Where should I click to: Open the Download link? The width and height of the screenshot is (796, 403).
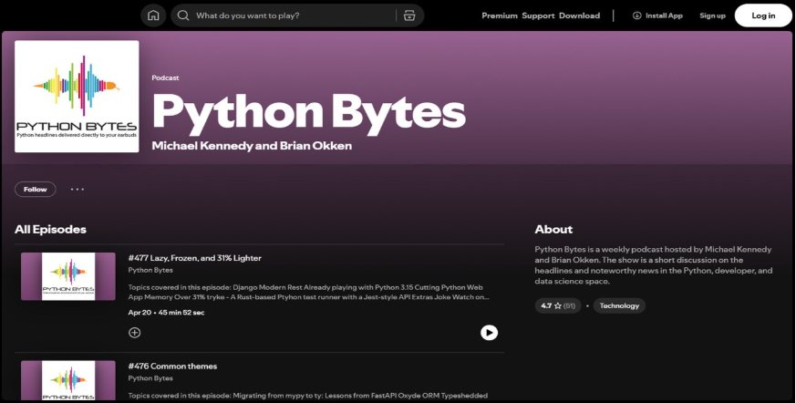pos(579,15)
